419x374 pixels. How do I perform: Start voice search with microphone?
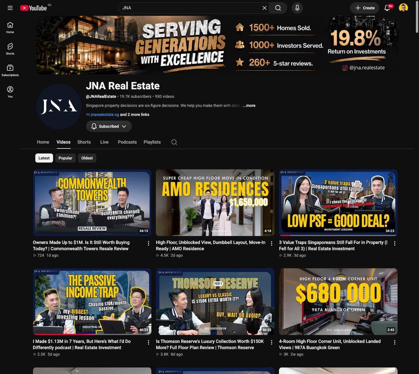297,8
